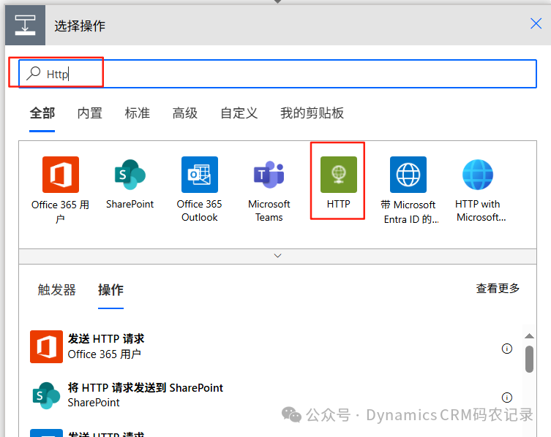Click the 选择操作 header action icon
Viewport: 551px width, 437px height.
click(x=25, y=25)
